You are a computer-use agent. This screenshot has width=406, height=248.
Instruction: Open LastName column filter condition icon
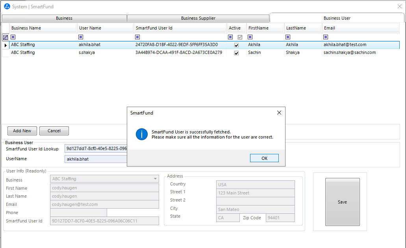tap(288, 37)
